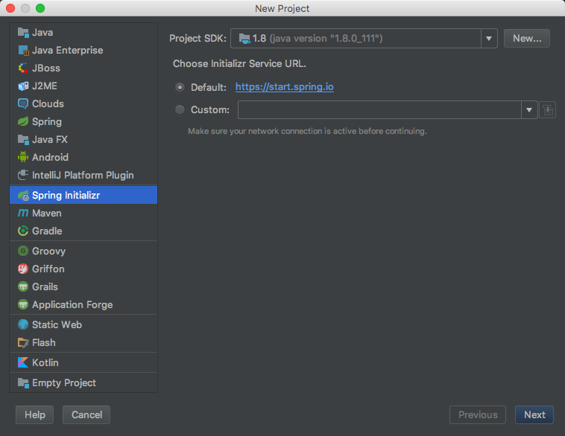Click the Maven icon in sidebar
The image size is (565, 436).
coord(23,213)
